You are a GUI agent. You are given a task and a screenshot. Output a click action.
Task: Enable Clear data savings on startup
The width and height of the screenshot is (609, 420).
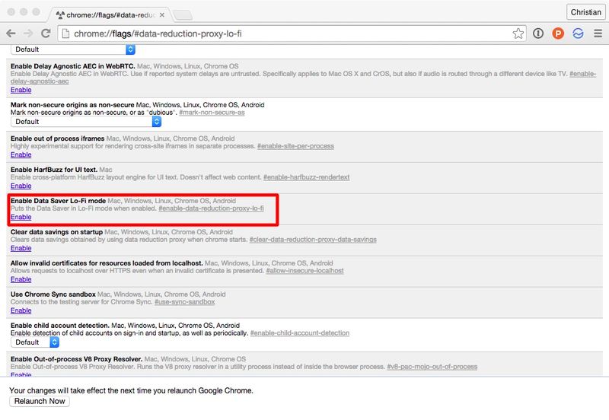pyautogui.click(x=21, y=248)
